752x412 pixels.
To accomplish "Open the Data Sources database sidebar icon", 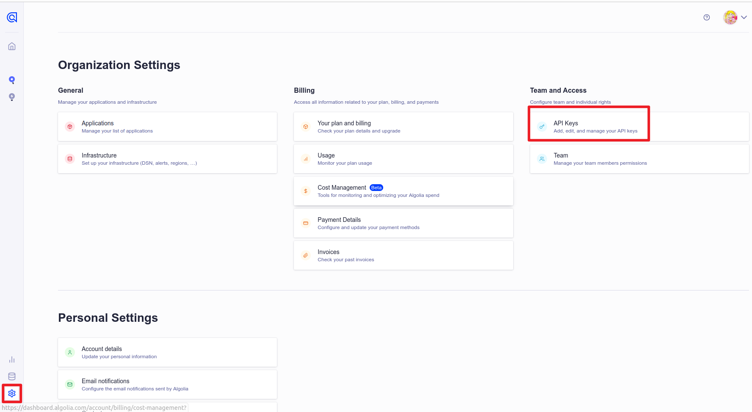I will (12, 376).
